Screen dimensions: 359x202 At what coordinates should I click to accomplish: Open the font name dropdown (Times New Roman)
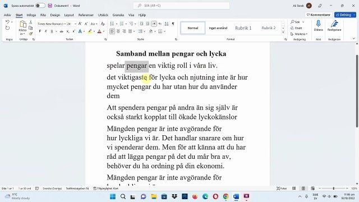[65, 24]
